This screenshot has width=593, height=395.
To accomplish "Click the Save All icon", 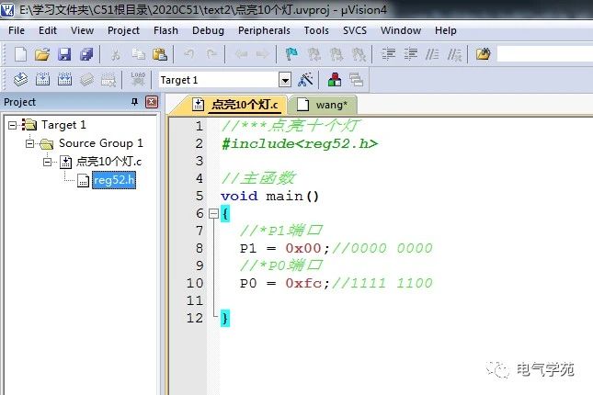I will click(86, 54).
